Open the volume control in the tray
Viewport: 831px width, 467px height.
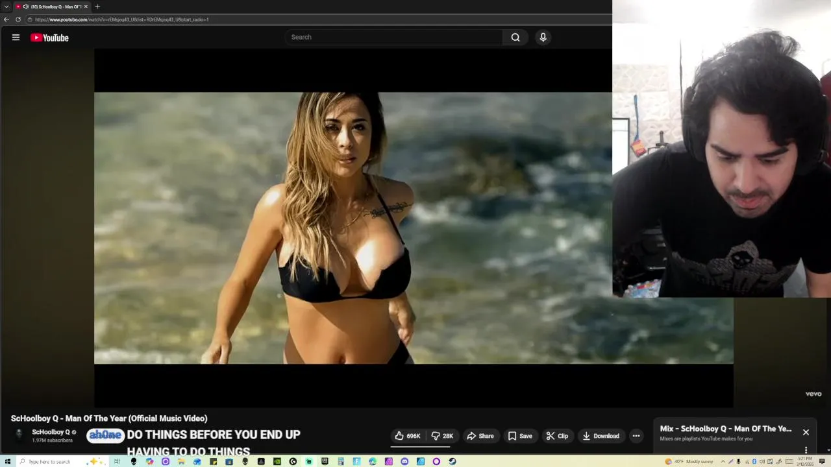pyautogui.click(x=762, y=461)
